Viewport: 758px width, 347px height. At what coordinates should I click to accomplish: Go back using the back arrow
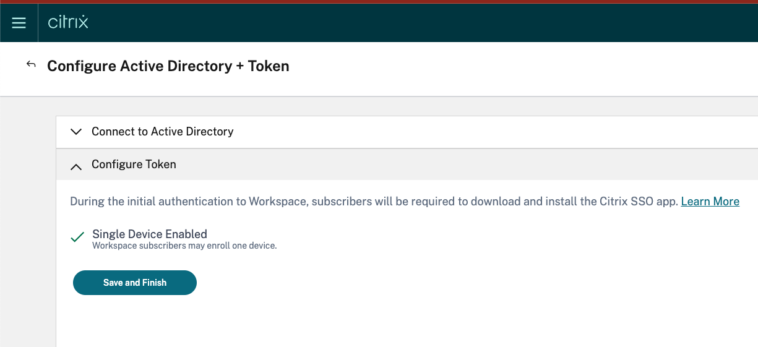pos(31,64)
